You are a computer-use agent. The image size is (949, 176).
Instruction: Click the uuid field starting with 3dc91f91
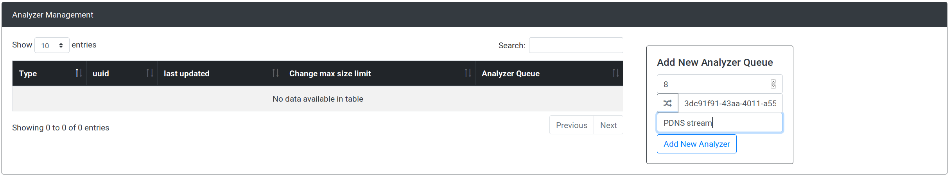(x=730, y=103)
